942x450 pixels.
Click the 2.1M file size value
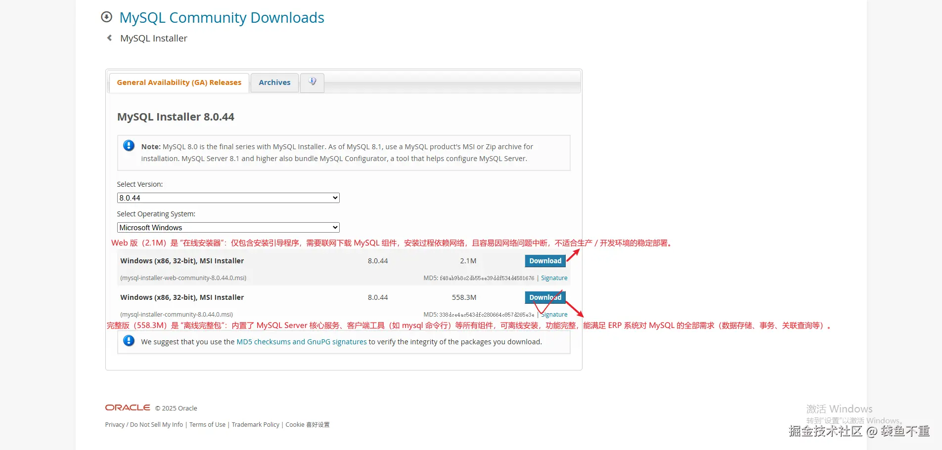click(x=468, y=261)
